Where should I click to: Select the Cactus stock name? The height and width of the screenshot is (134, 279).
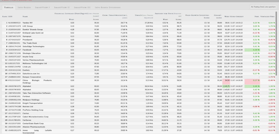coord(26,113)
